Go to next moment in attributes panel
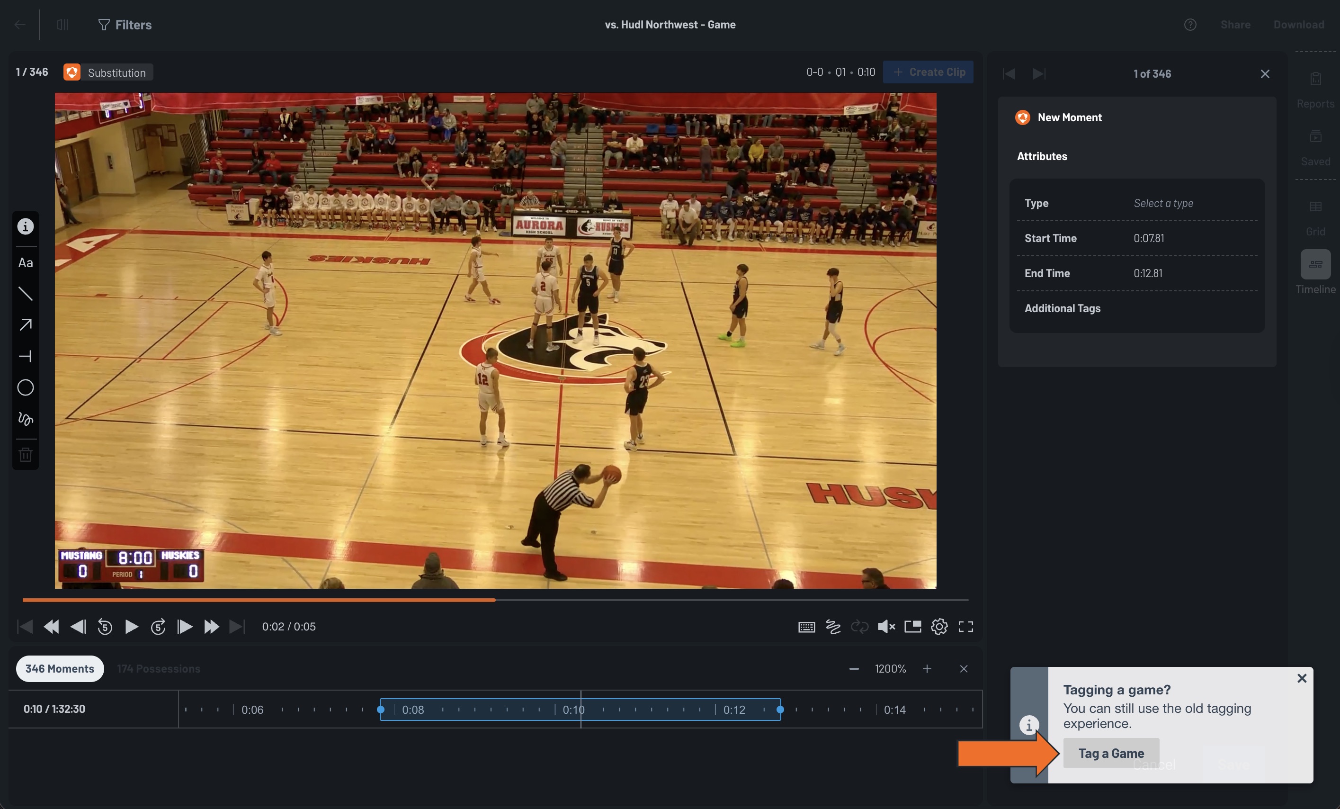The height and width of the screenshot is (809, 1340). 1039,73
